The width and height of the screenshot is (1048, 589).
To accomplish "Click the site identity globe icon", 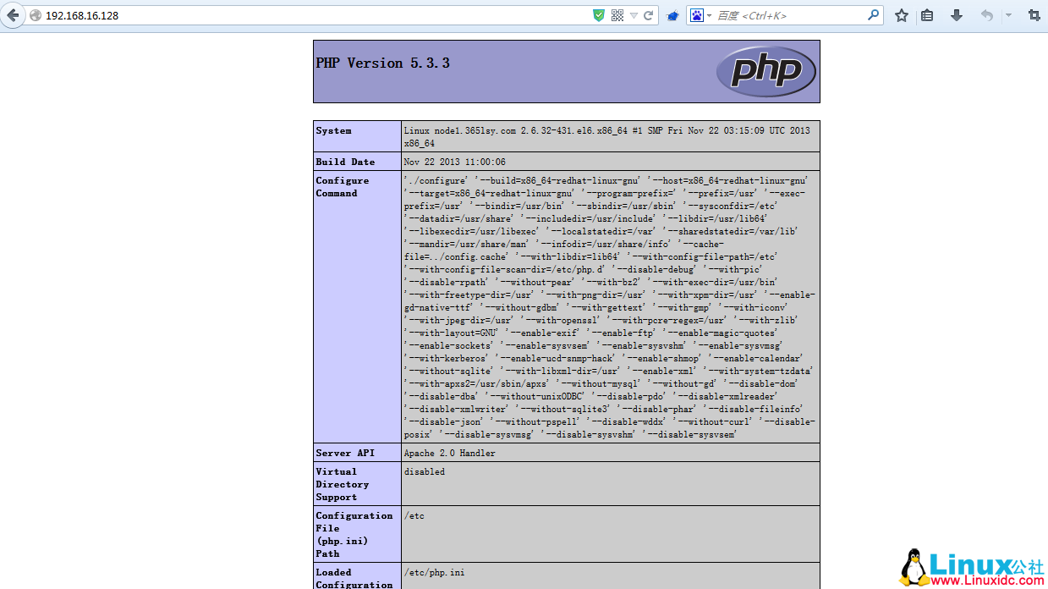I will (34, 14).
